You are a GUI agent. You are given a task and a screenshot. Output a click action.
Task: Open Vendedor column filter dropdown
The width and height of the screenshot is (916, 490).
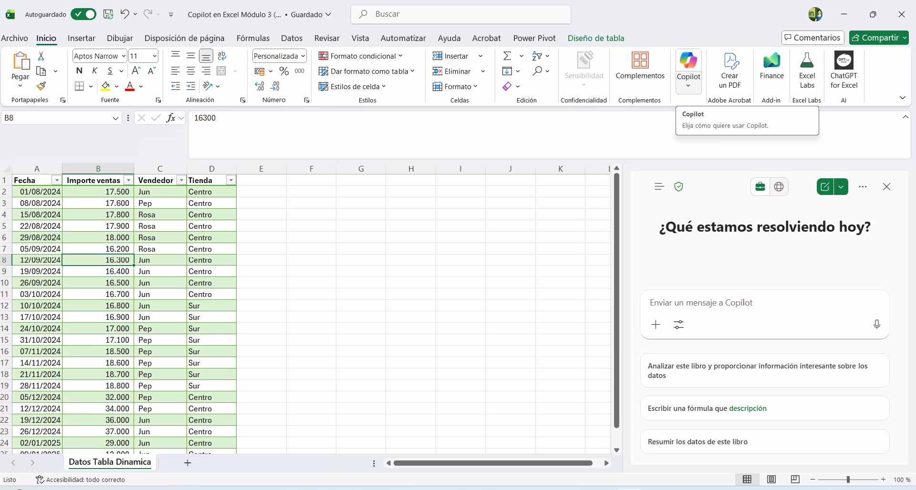click(x=181, y=180)
